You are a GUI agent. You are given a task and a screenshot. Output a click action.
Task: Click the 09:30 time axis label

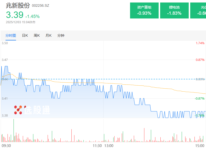coord(6,146)
